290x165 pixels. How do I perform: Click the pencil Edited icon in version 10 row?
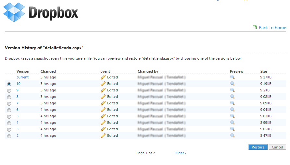point(103,84)
